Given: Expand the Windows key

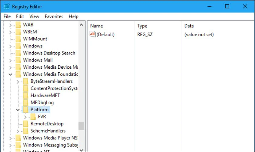Looking at the screenshot, I should (10, 46).
